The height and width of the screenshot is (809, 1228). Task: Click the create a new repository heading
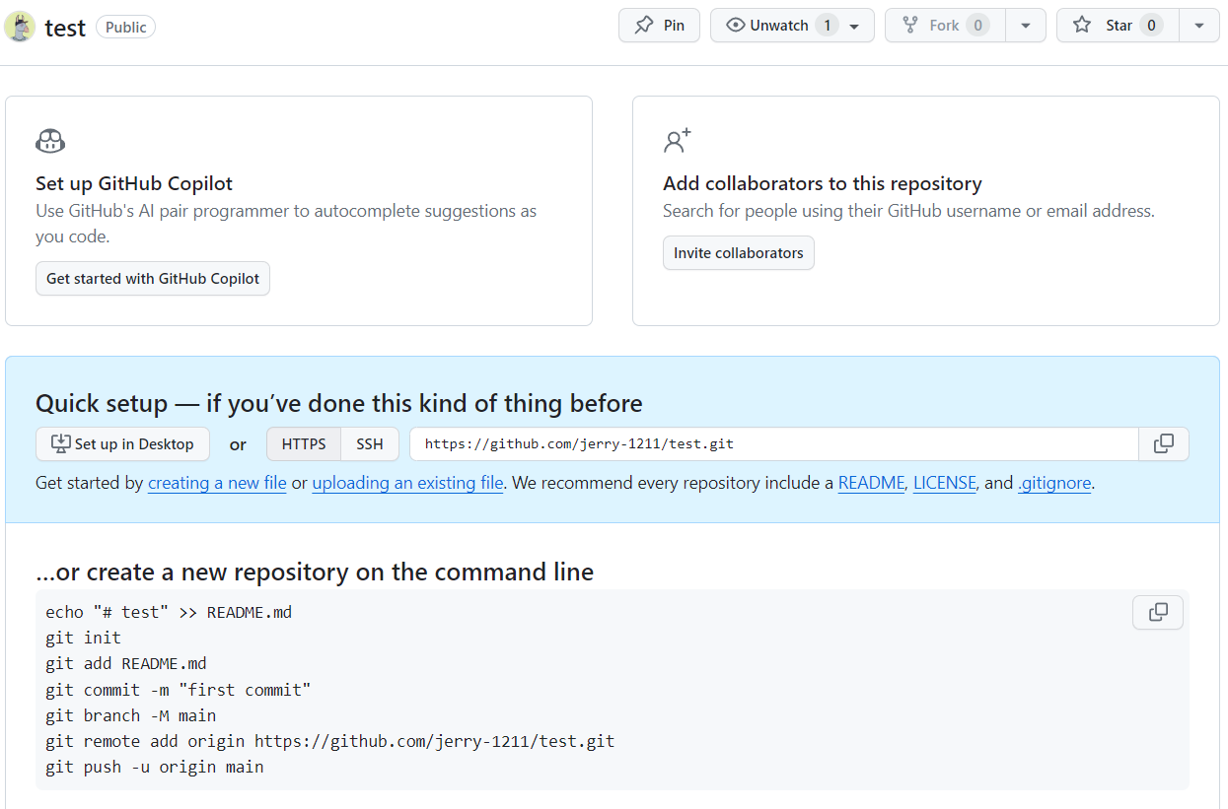[x=315, y=572]
